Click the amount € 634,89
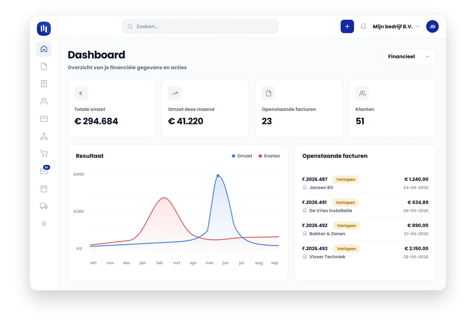Image resolution: width=476 pixels, height=335 pixels. pos(418,202)
